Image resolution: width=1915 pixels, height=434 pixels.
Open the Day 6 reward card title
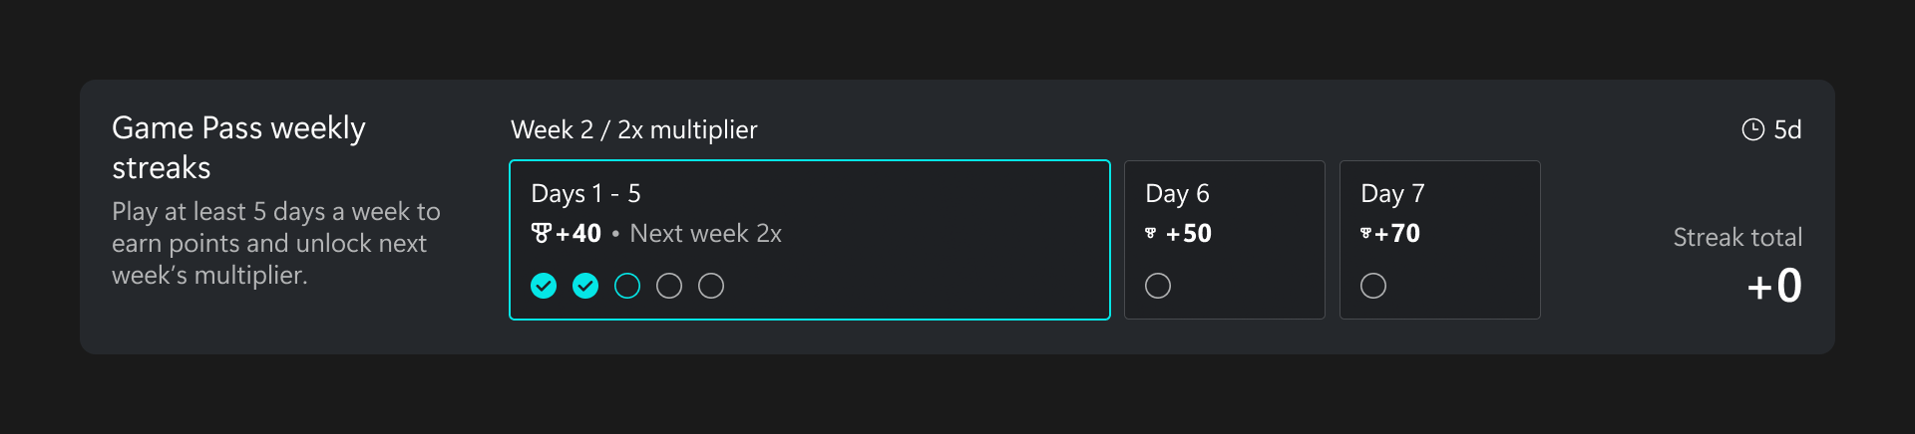pyautogui.click(x=1177, y=193)
